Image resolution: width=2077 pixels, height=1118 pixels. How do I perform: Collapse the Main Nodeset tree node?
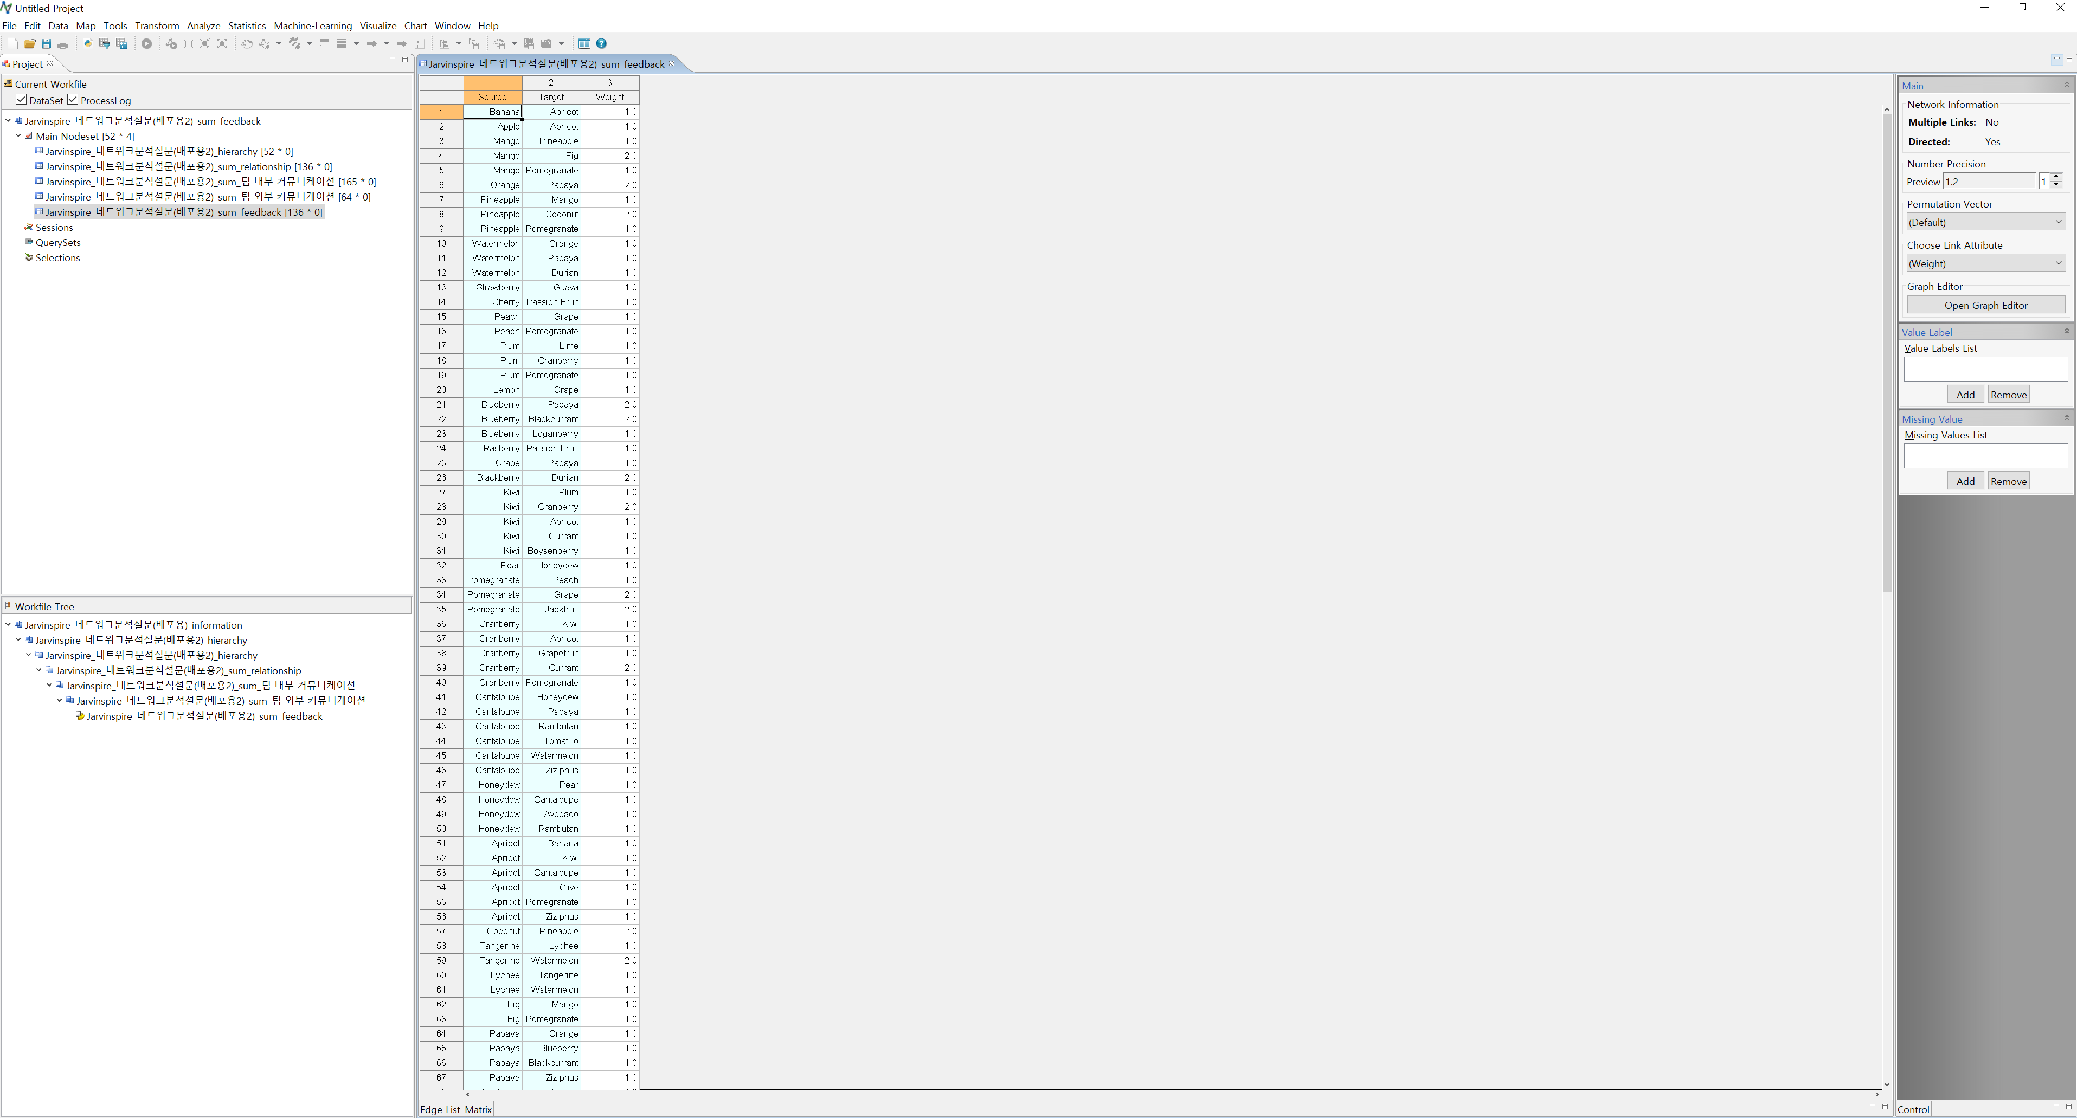pos(18,136)
